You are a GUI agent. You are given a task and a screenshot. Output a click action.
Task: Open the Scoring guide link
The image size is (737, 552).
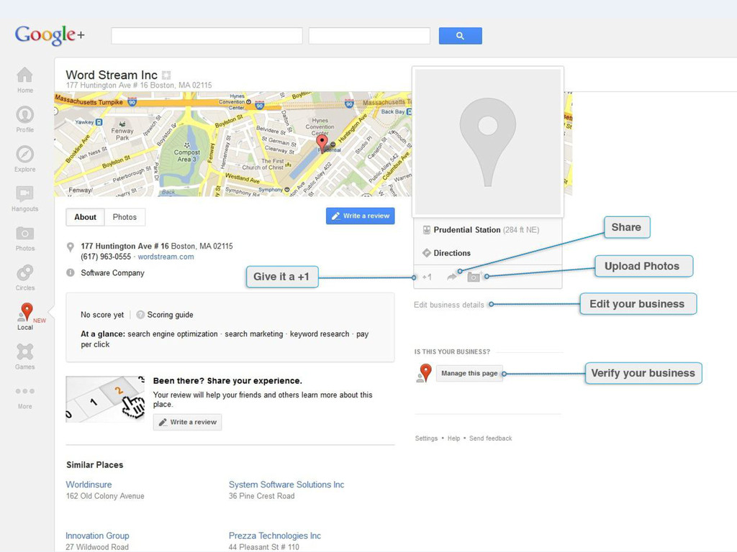click(x=170, y=315)
